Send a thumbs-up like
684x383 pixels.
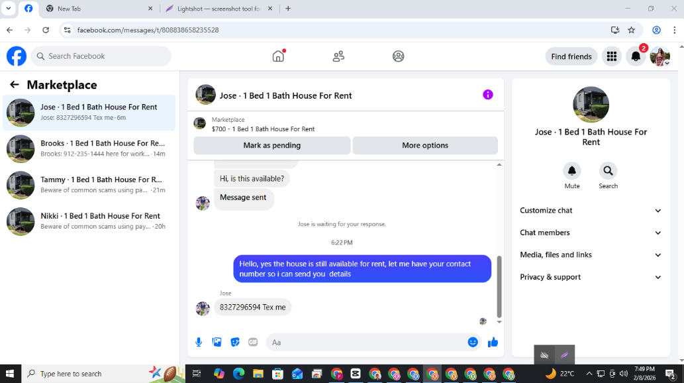pyautogui.click(x=493, y=343)
